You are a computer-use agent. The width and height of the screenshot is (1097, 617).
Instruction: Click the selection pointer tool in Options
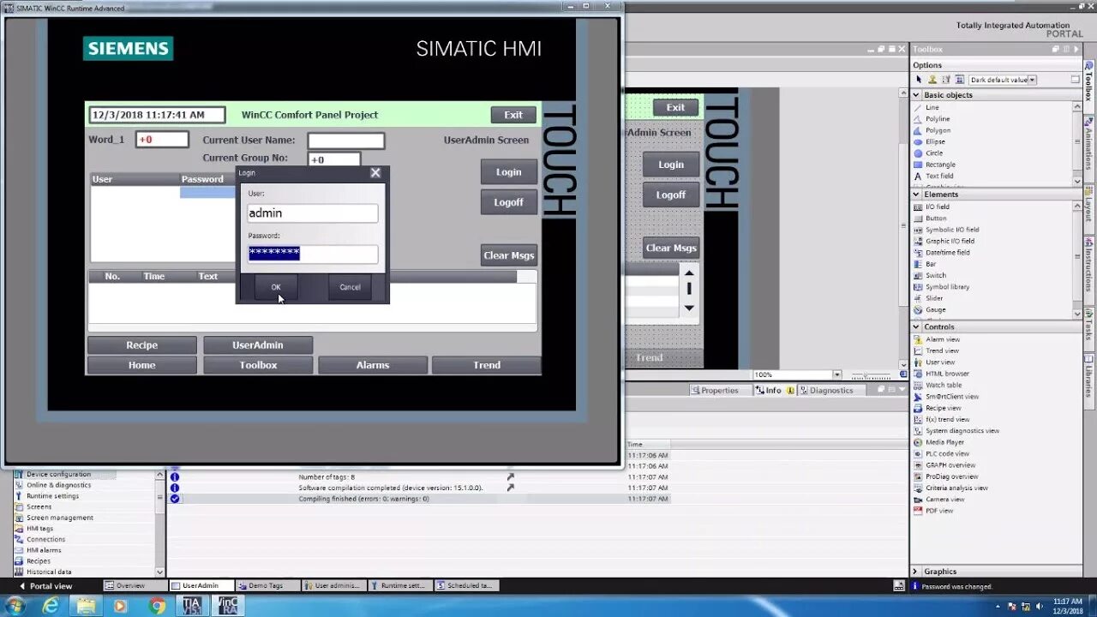coord(920,80)
